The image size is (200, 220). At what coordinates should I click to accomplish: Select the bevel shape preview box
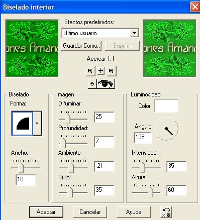click(x=23, y=123)
